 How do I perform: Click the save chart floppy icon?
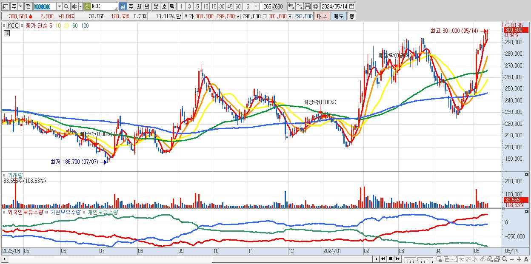307,6
